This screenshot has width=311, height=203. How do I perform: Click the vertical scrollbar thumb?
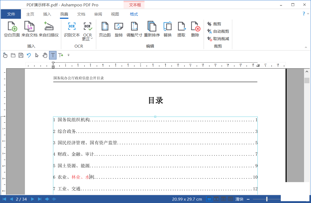(x=307, y=80)
